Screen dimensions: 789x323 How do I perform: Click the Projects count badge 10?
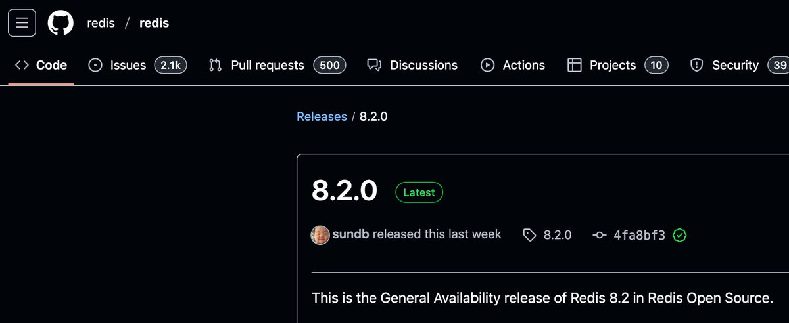coord(656,65)
